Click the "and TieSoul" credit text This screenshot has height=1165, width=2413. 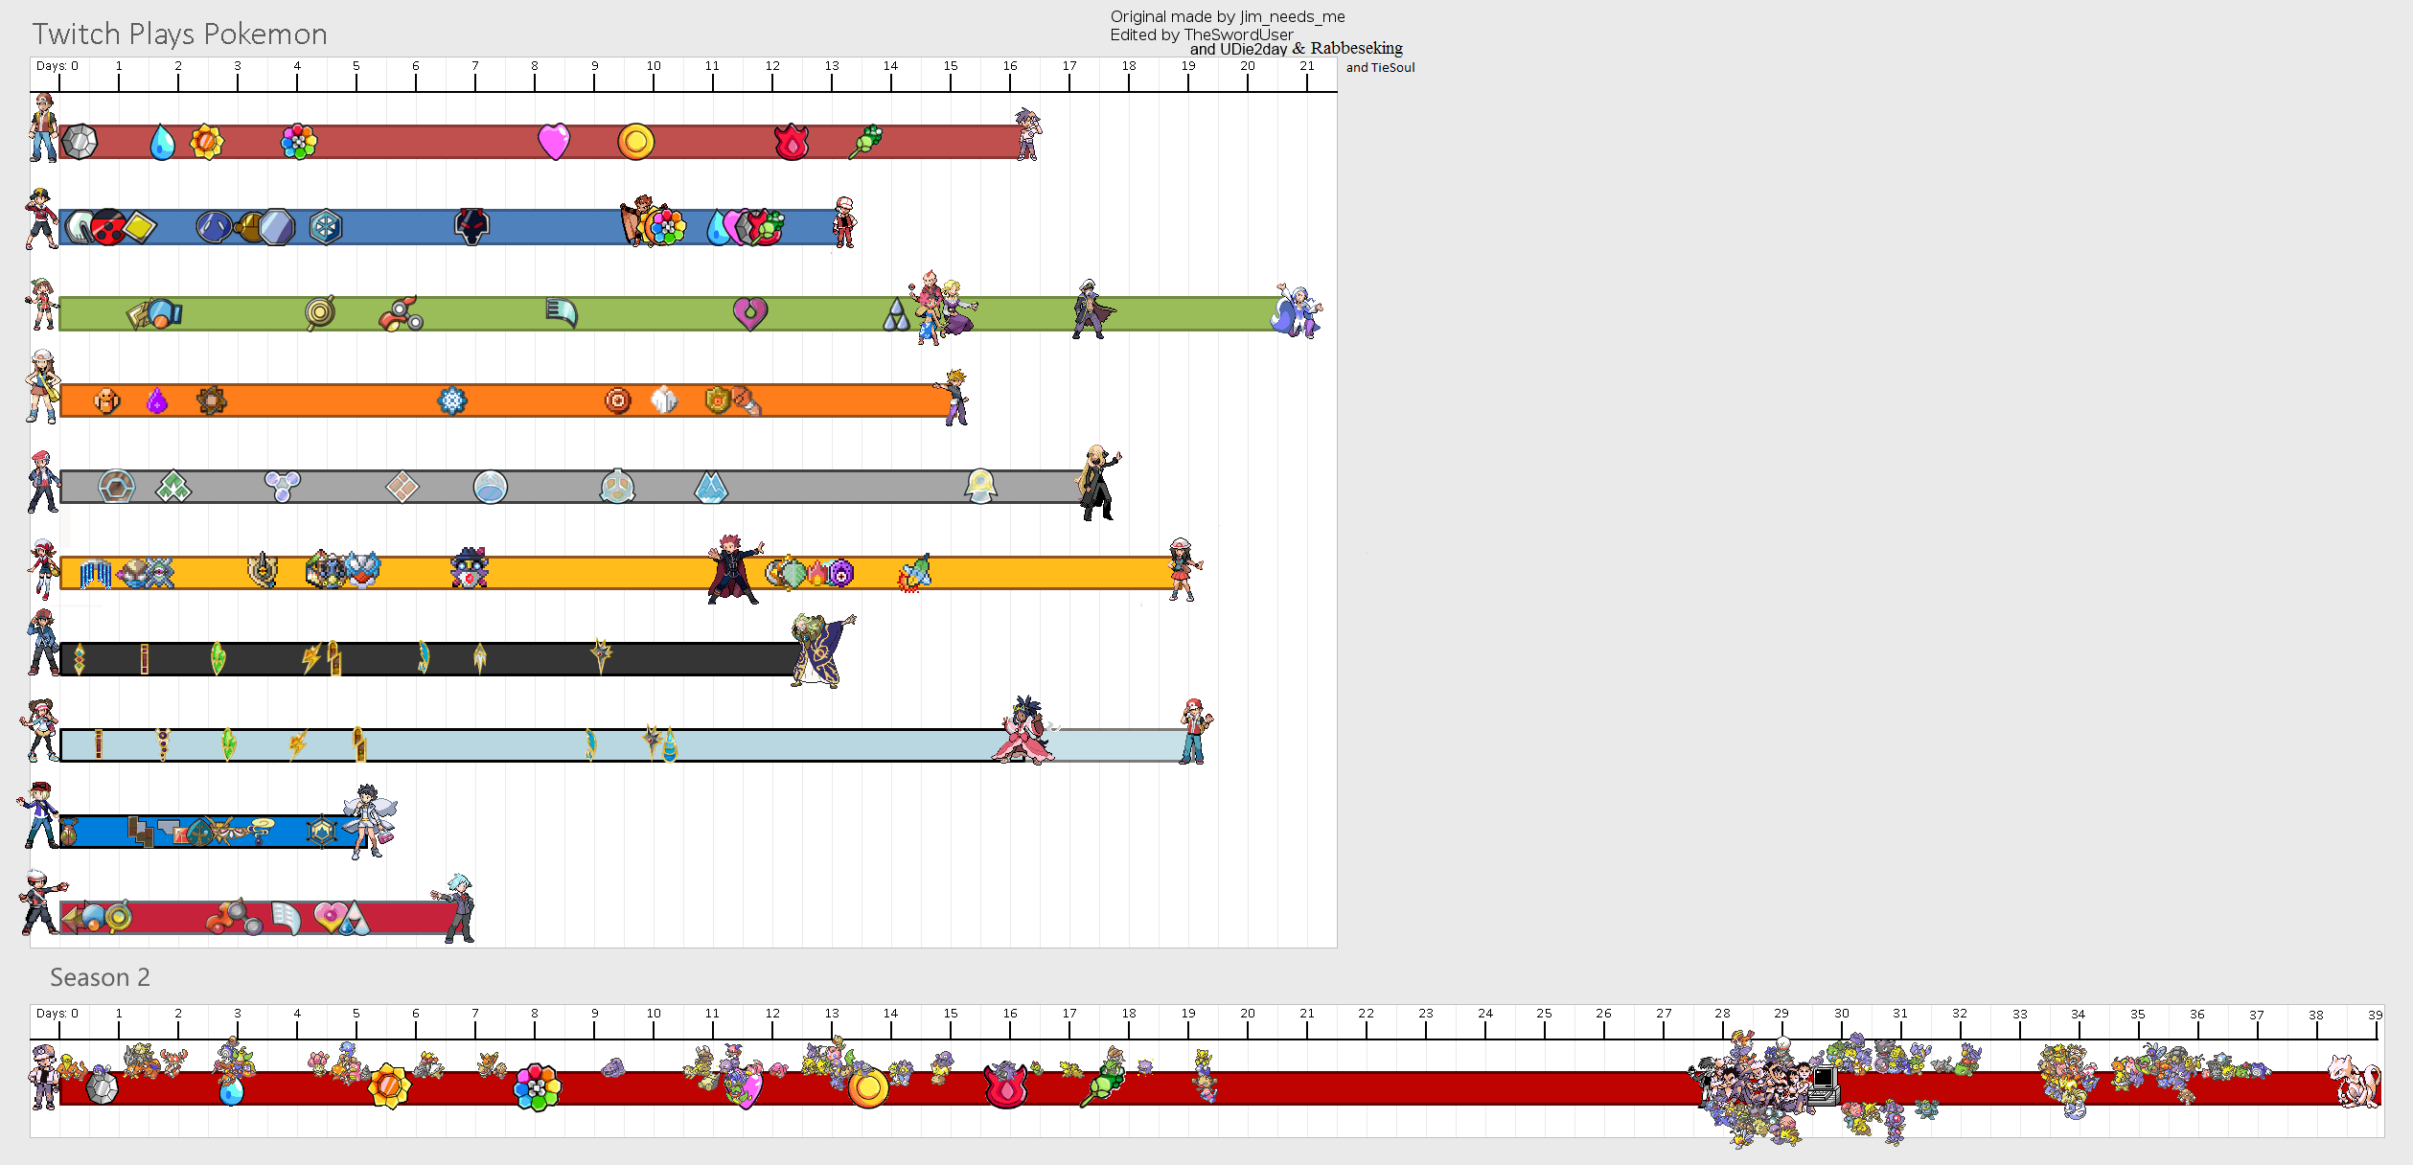pos(1380,67)
